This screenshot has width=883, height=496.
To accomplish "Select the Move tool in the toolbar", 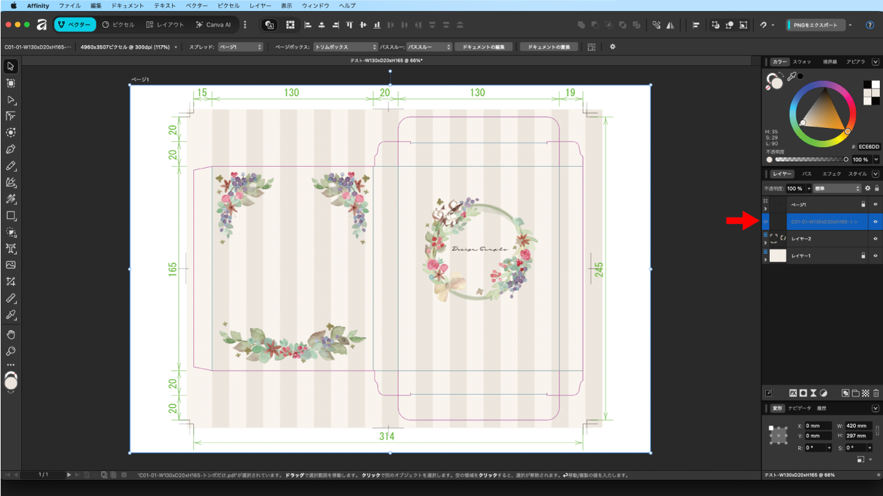I will (x=11, y=67).
